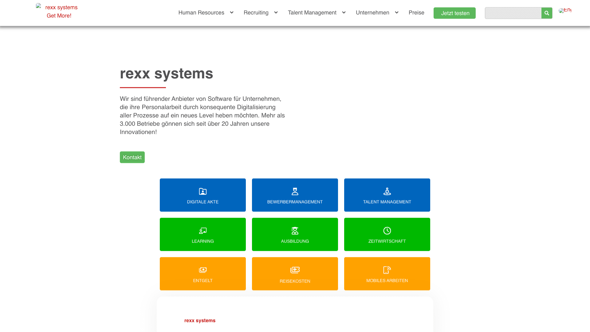Expand the Talent Management menu chevron
Image resolution: width=590 pixels, height=332 pixels.
[344, 13]
